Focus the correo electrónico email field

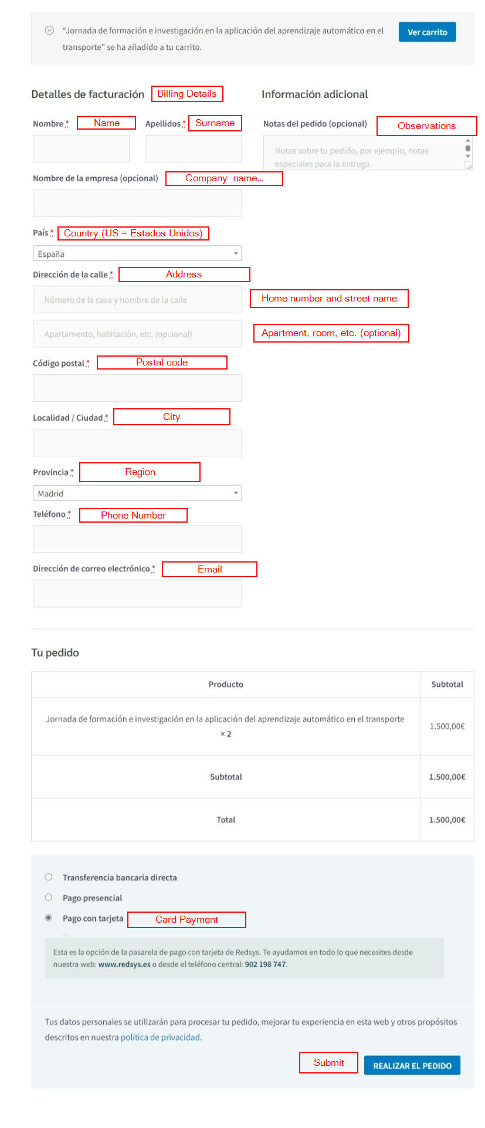[x=137, y=594]
